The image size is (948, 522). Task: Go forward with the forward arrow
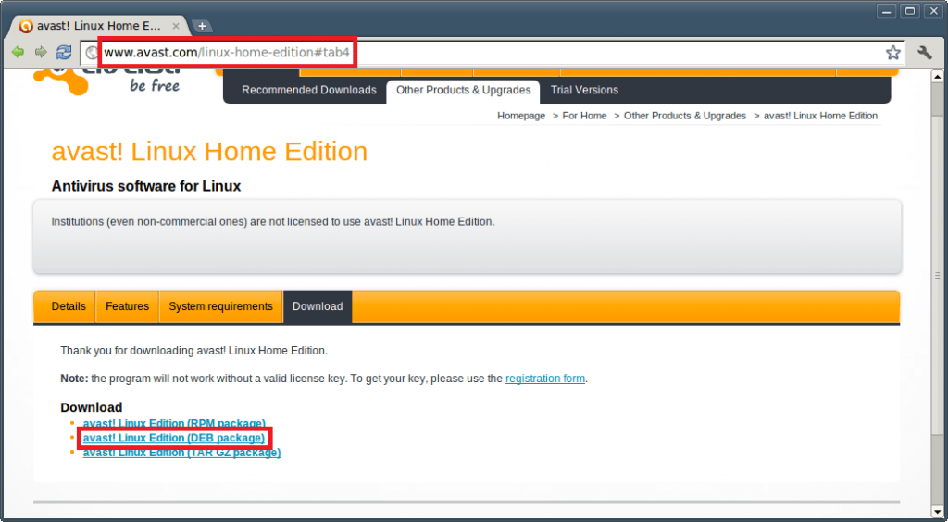click(41, 53)
